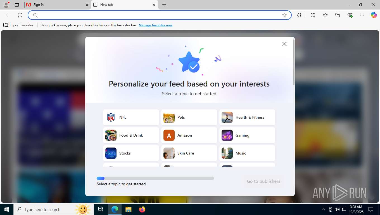This screenshot has width=380, height=215.
Task: Close the personalize feed dialog
Action: 284,44
